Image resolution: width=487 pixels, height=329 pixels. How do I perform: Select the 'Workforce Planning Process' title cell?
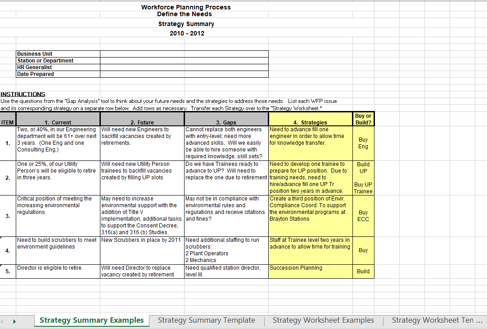point(186,7)
